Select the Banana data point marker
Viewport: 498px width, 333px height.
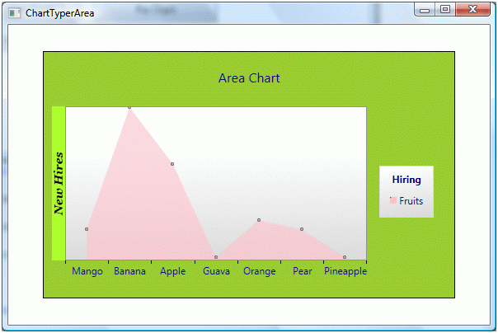pos(129,108)
